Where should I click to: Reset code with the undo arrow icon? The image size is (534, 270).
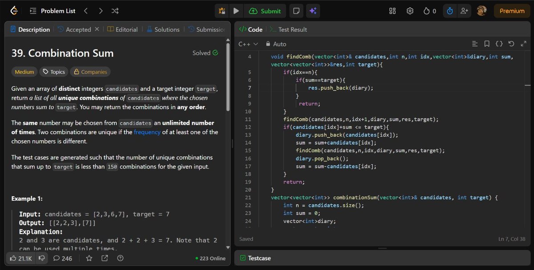tap(511, 44)
